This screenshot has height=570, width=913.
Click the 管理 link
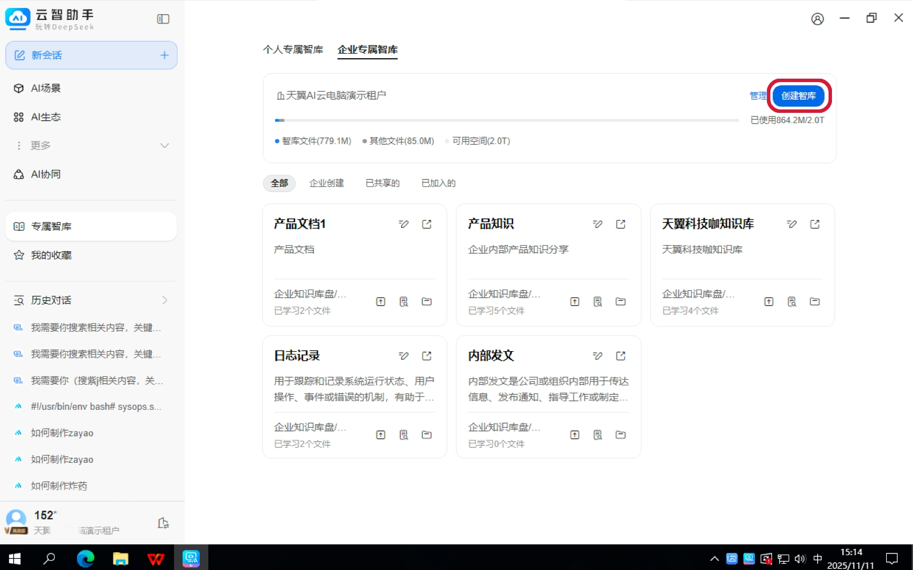(x=757, y=96)
